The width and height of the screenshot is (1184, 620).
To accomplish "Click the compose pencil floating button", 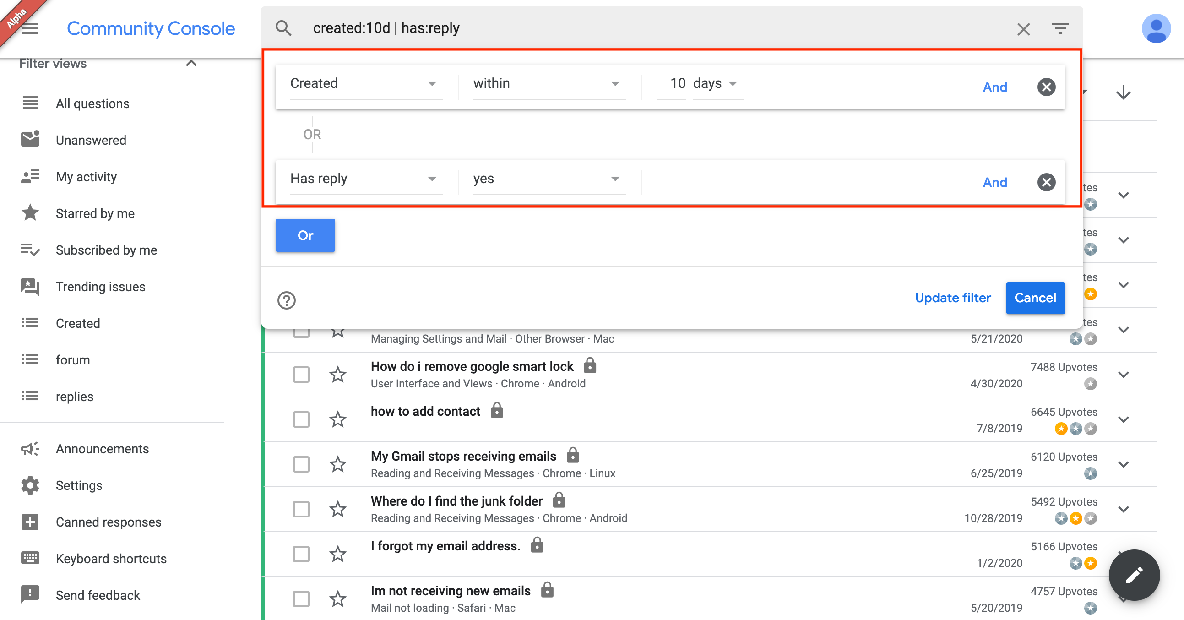I will tap(1134, 575).
